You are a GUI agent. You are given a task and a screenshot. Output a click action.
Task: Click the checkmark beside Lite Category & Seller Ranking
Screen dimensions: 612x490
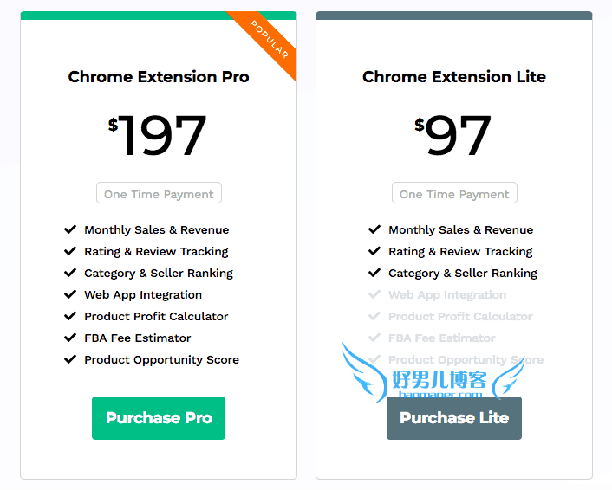(x=374, y=273)
